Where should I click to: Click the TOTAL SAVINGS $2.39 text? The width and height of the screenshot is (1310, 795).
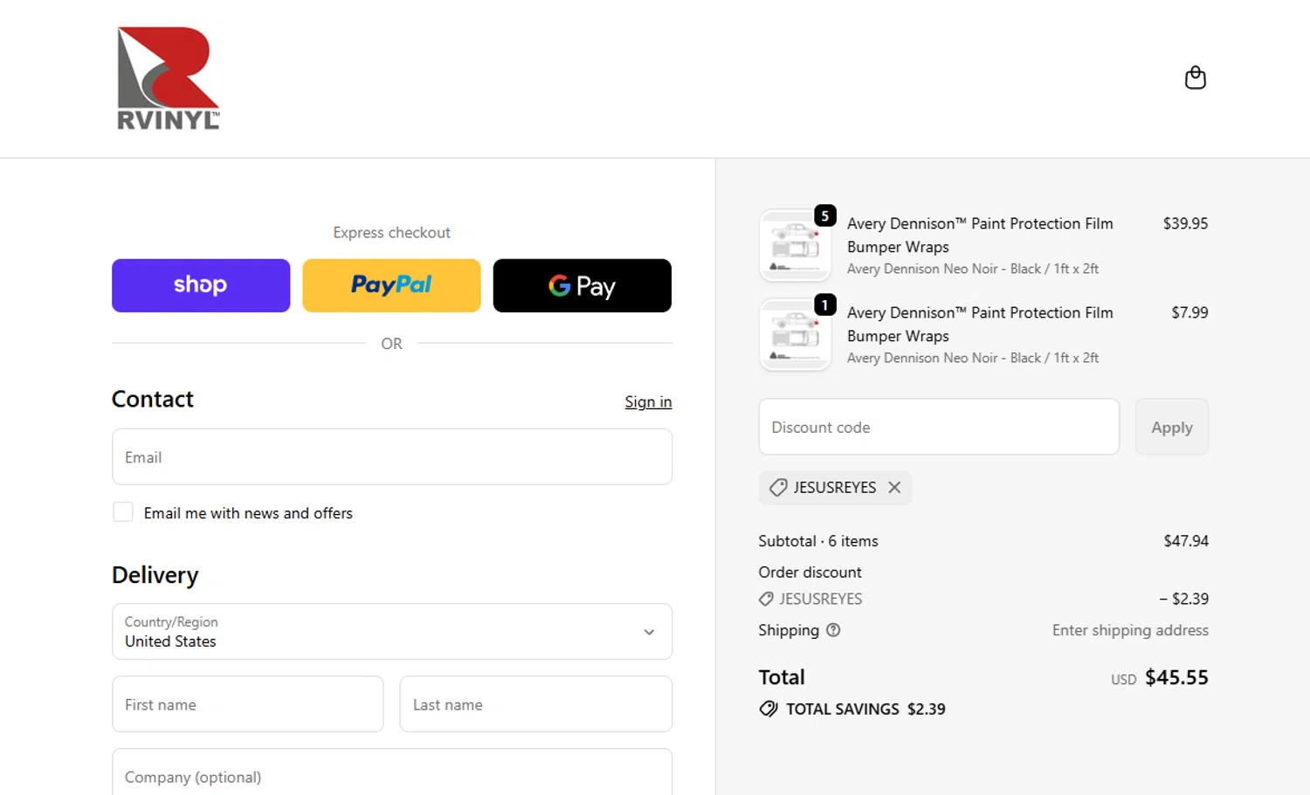tap(865, 709)
